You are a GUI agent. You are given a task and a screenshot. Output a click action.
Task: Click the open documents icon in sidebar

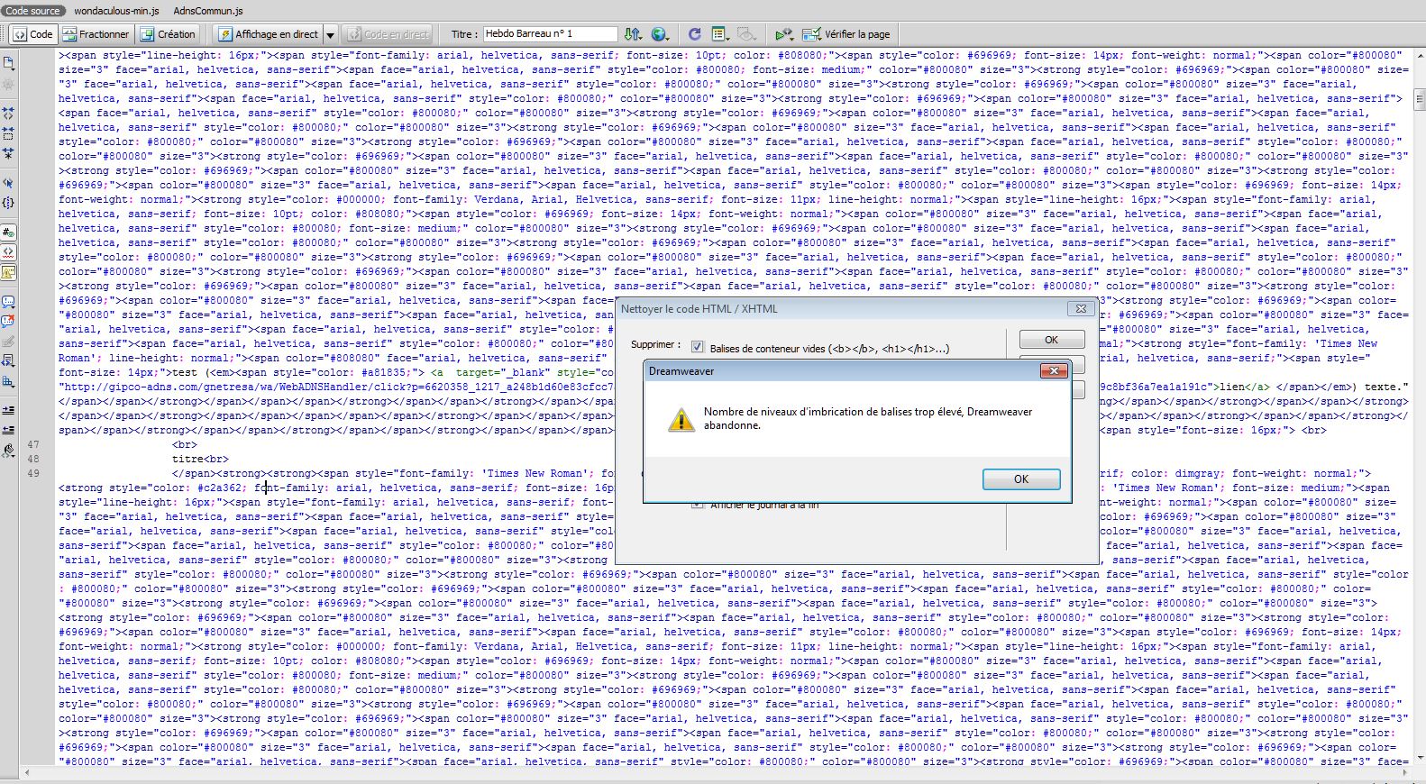[x=9, y=63]
